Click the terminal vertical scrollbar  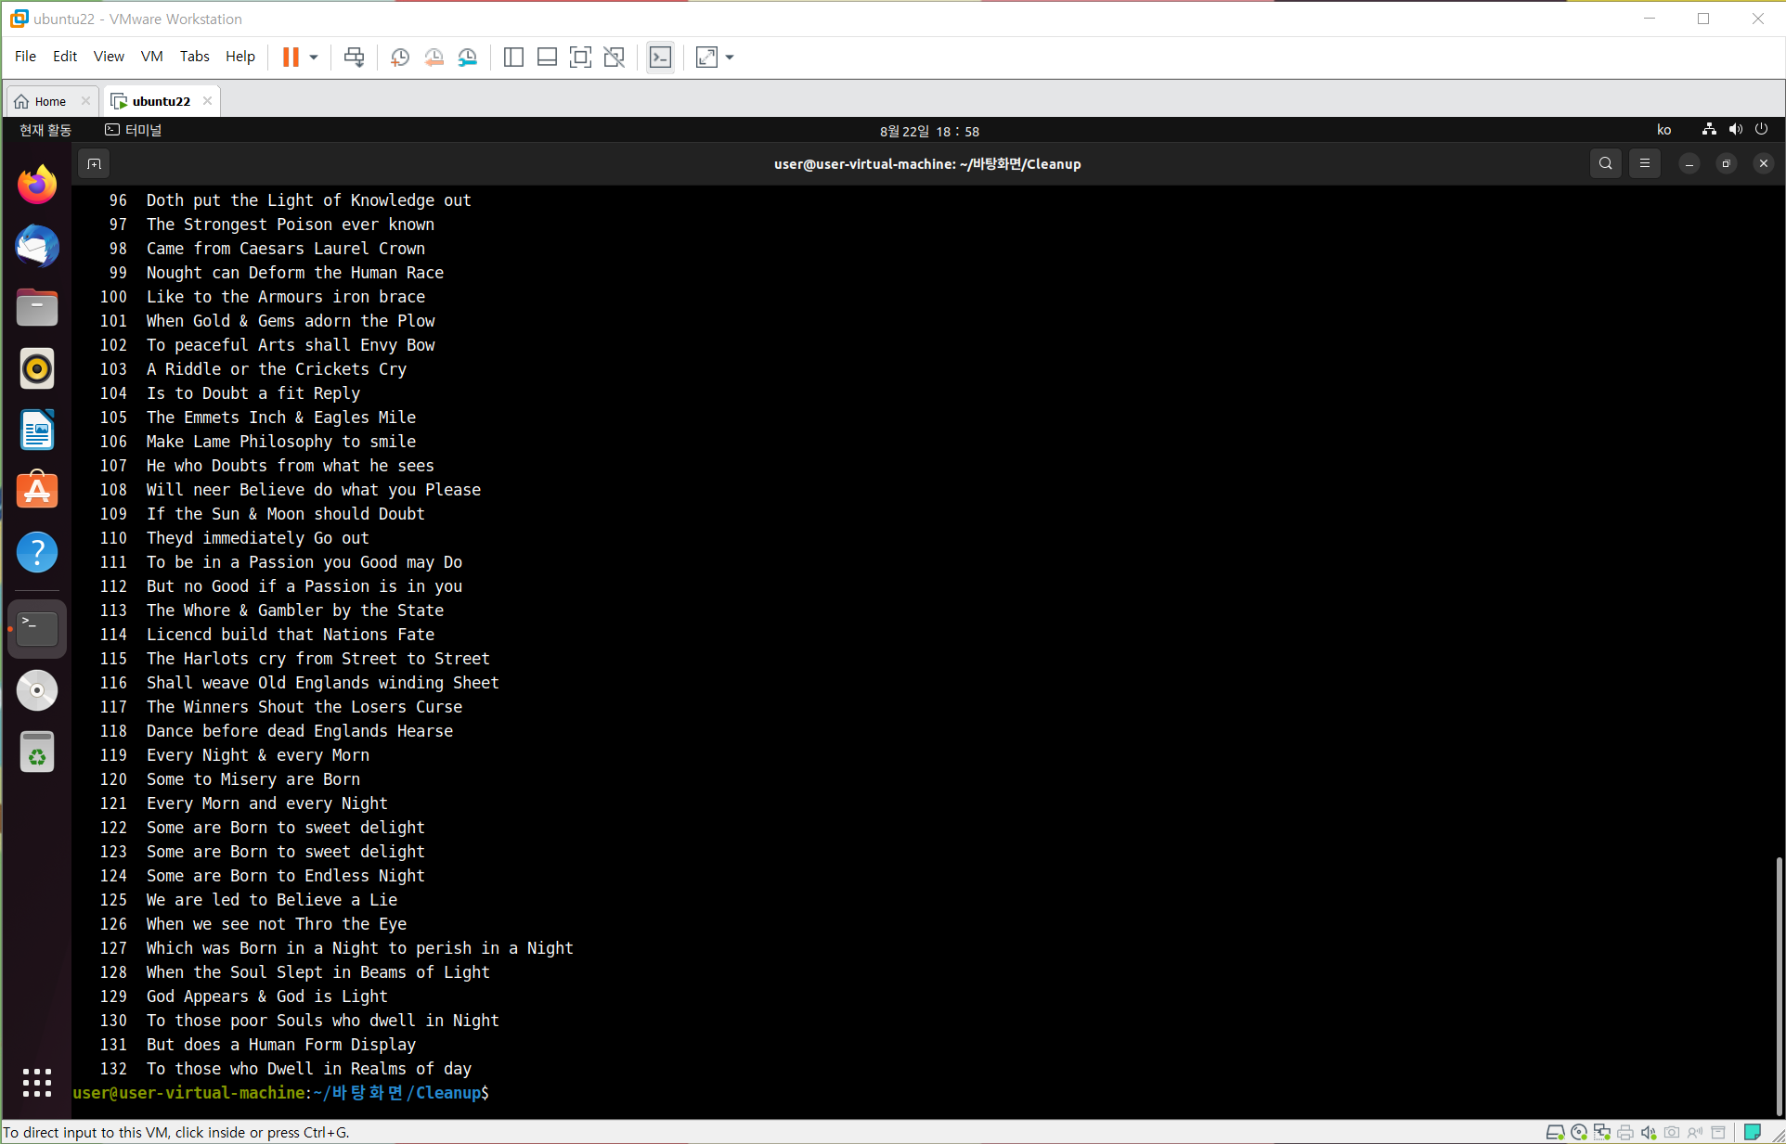pos(1779,983)
